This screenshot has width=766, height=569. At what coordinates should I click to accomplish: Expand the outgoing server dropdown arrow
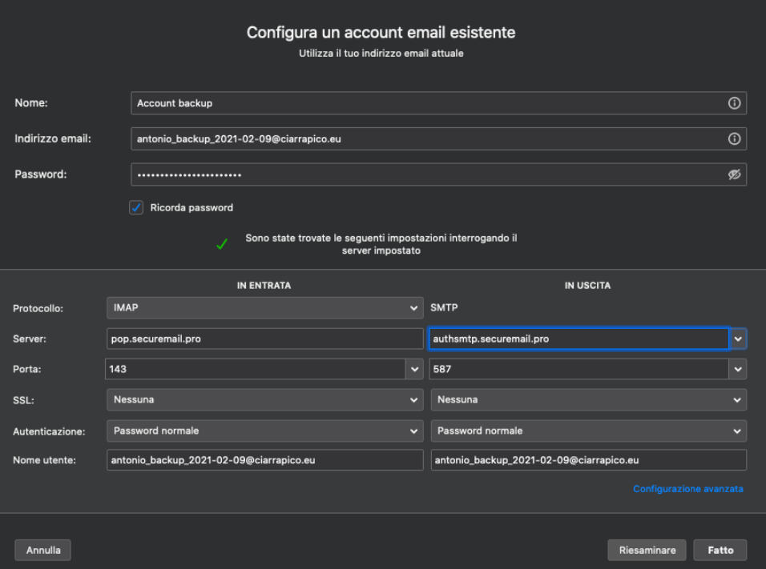coord(738,339)
